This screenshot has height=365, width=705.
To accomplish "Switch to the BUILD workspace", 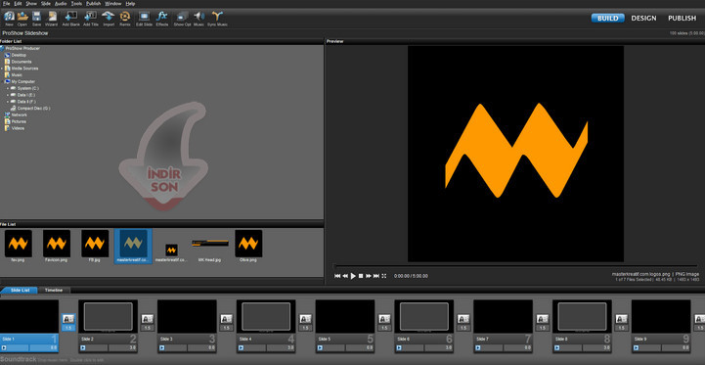I will point(607,19).
